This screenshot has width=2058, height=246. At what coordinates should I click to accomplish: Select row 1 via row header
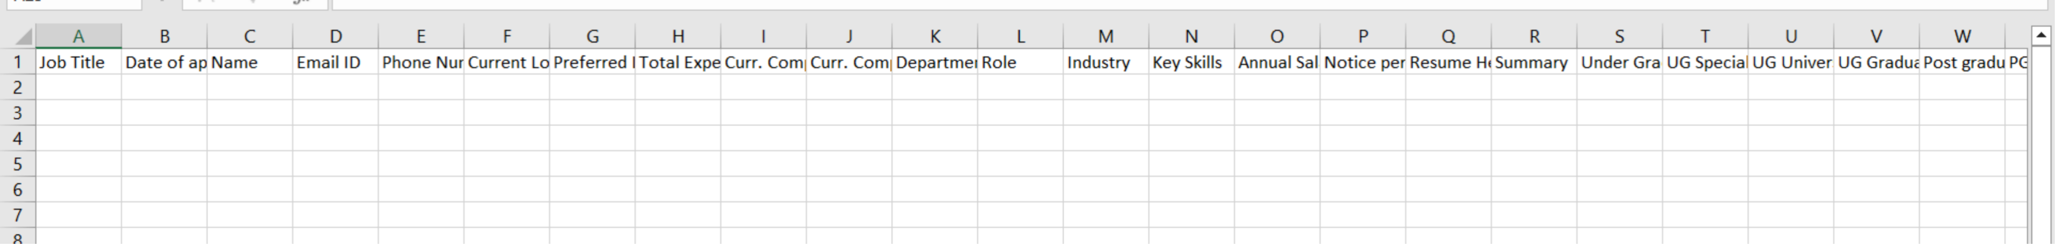18,62
